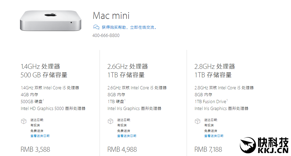Click shipping box icon for 2.6GHz model

(110, 121)
